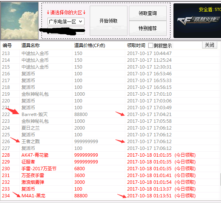Click price 6800 in row 230
This screenshot has width=221, height=203.
(x=80, y=168)
